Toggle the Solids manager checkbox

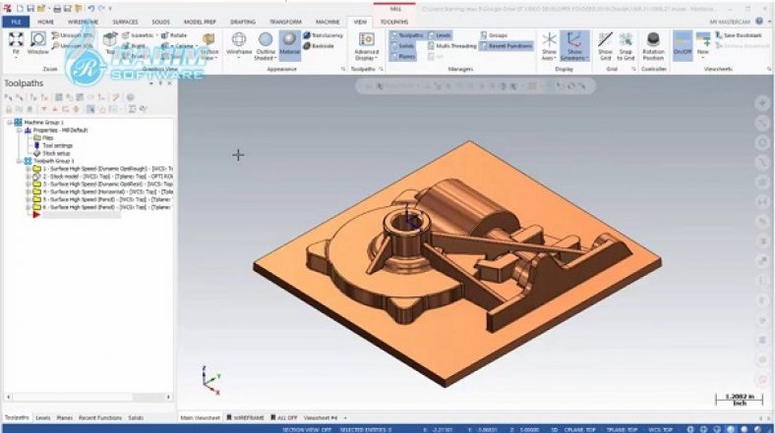pyautogui.click(x=403, y=46)
